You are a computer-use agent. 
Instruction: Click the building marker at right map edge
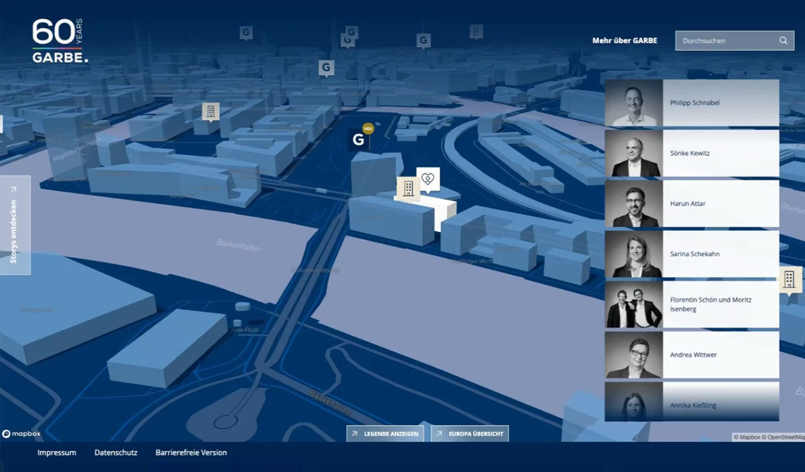(x=789, y=280)
